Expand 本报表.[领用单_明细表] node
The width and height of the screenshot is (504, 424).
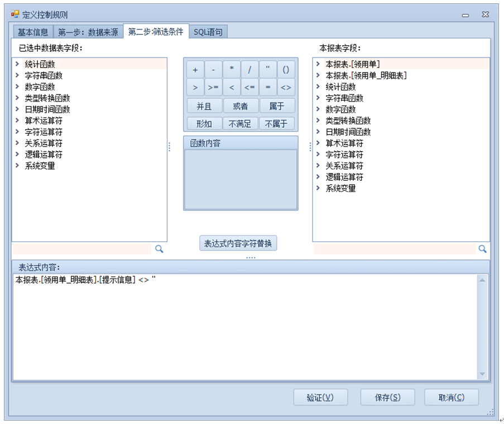pyautogui.click(x=318, y=75)
